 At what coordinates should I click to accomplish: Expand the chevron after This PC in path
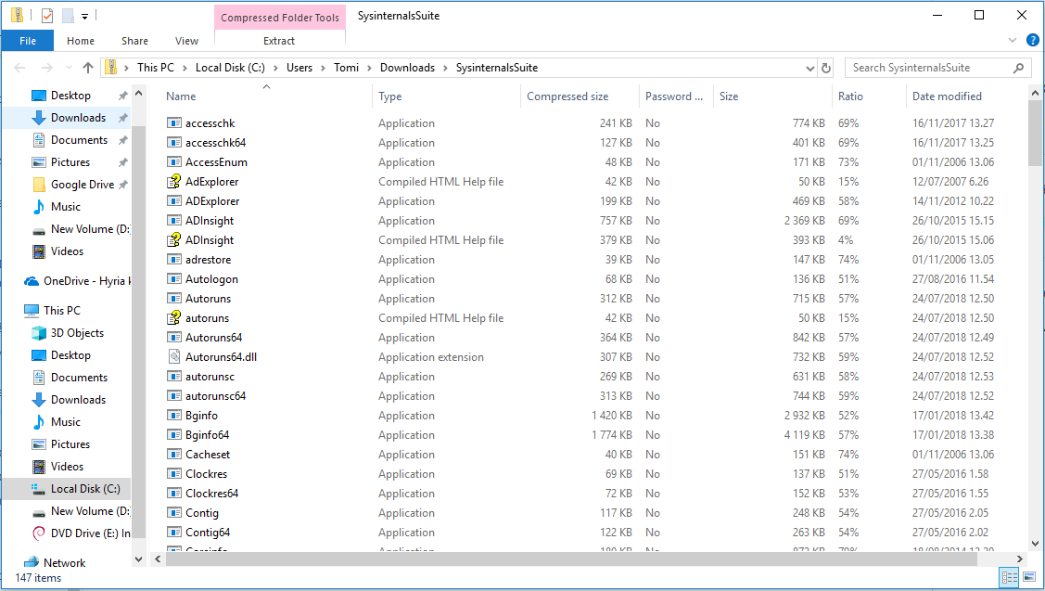[185, 68]
